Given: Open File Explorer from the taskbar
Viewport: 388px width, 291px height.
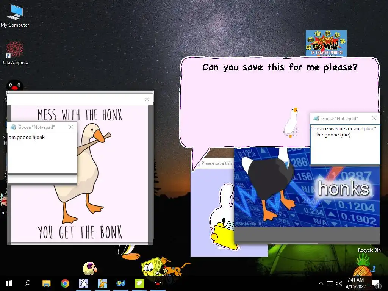Looking at the screenshot, I should [46, 283].
